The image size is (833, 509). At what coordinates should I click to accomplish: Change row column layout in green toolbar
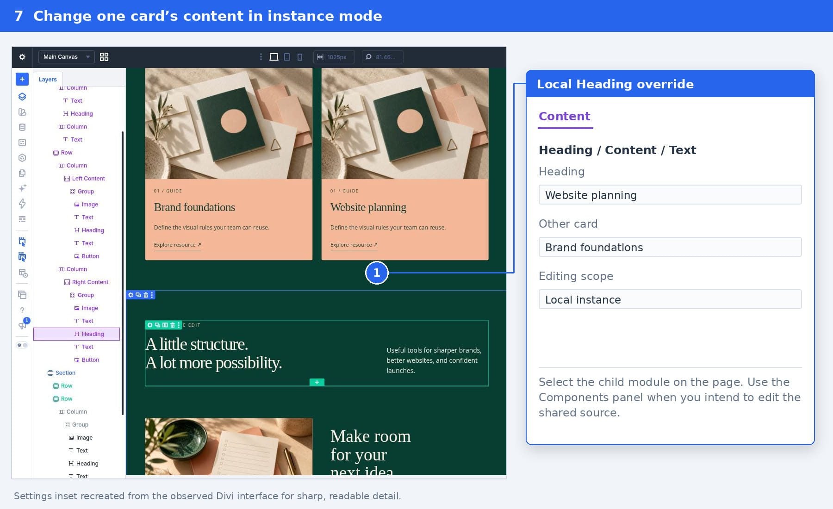(x=165, y=325)
